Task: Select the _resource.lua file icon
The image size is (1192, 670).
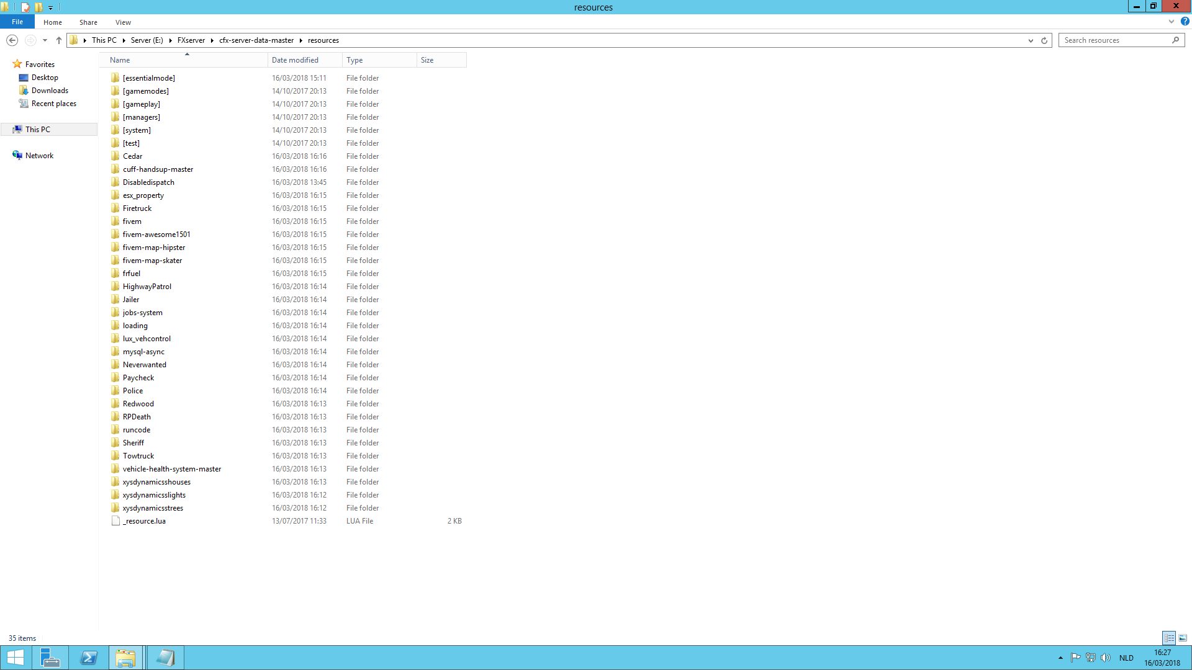Action: [x=115, y=520]
